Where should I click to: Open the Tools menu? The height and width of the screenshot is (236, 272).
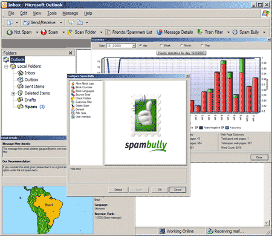point(52,13)
